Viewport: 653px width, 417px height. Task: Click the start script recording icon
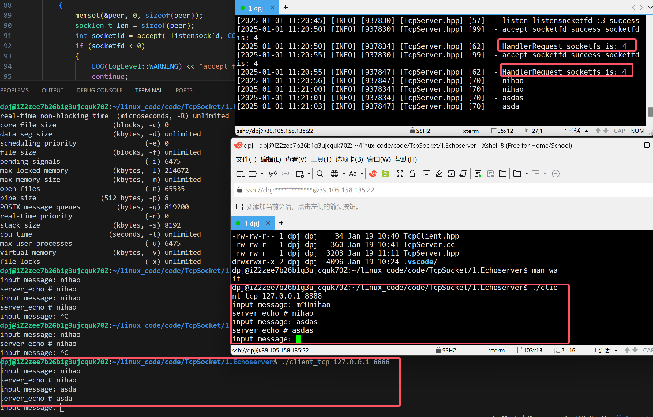click(x=478, y=174)
